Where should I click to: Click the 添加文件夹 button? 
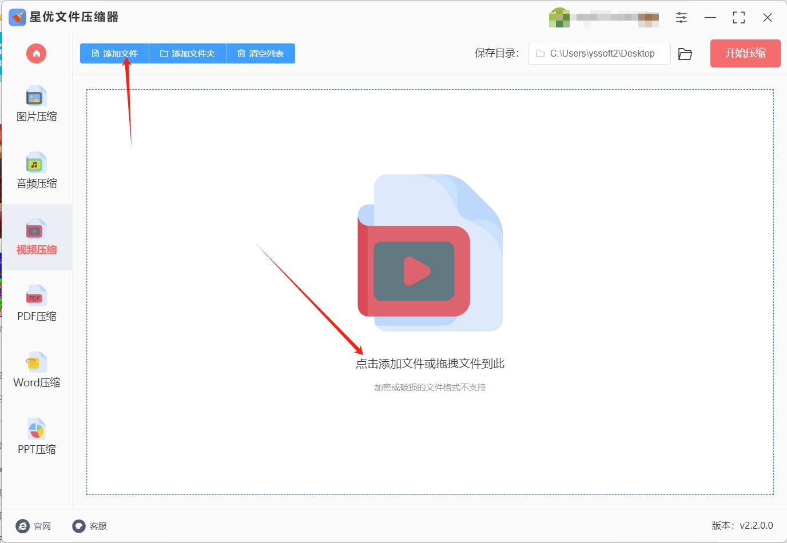188,54
